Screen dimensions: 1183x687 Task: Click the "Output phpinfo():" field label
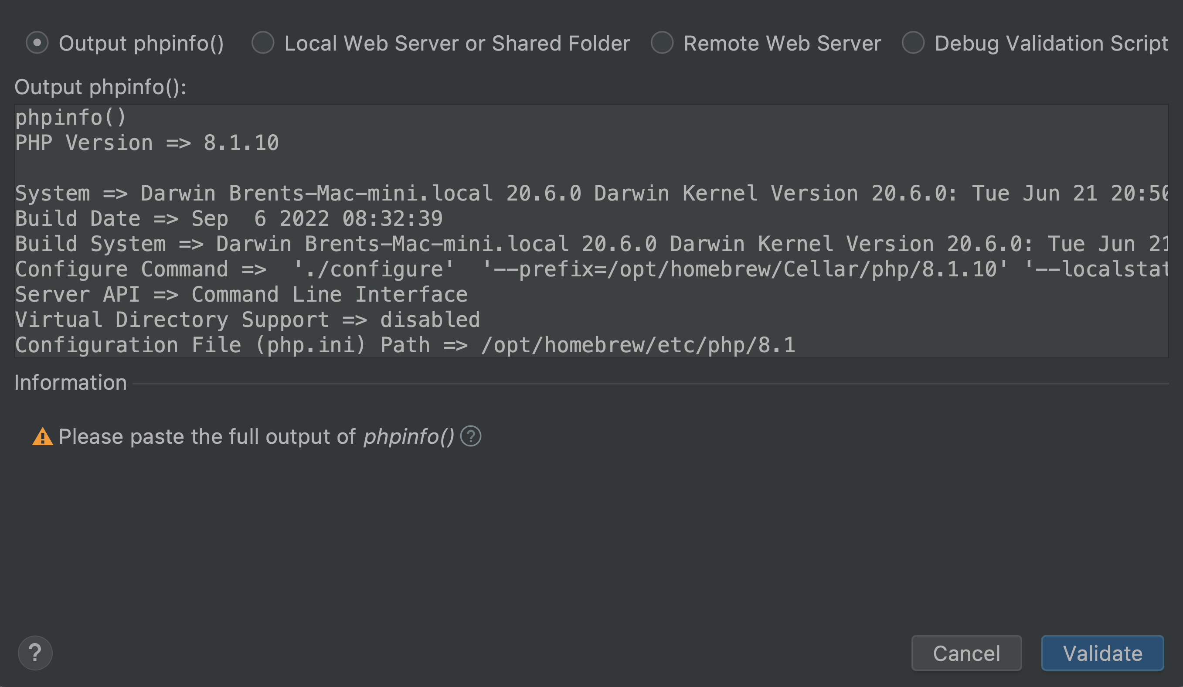point(100,87)
